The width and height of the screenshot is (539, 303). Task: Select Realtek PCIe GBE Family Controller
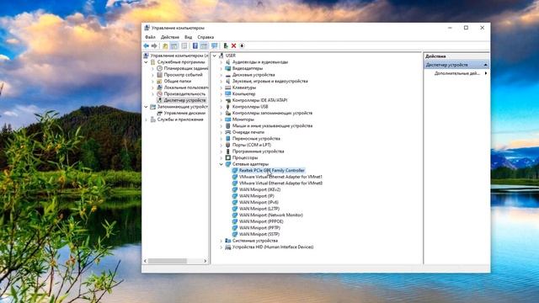pos(271,170)
